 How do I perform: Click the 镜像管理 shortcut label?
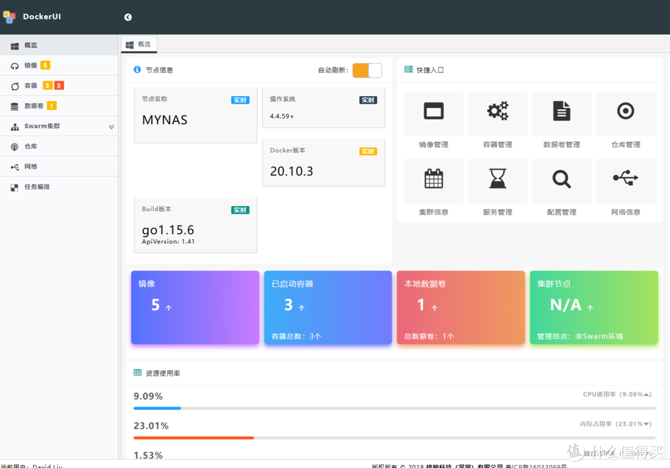pyautogui.click(x=433, y=145)
